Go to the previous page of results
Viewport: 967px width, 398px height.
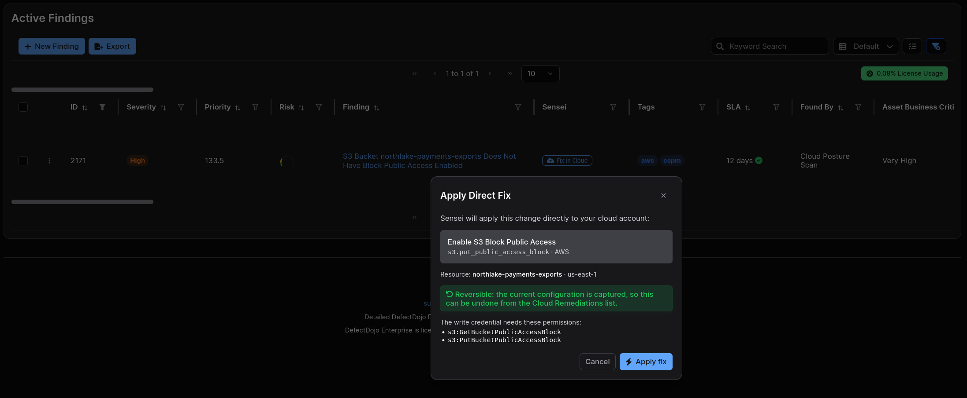pyautogui.click(x=435, y=73)
